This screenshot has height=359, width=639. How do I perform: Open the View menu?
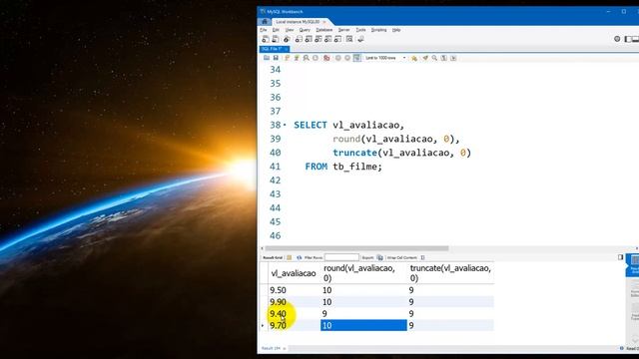click(x=289, y=30)
